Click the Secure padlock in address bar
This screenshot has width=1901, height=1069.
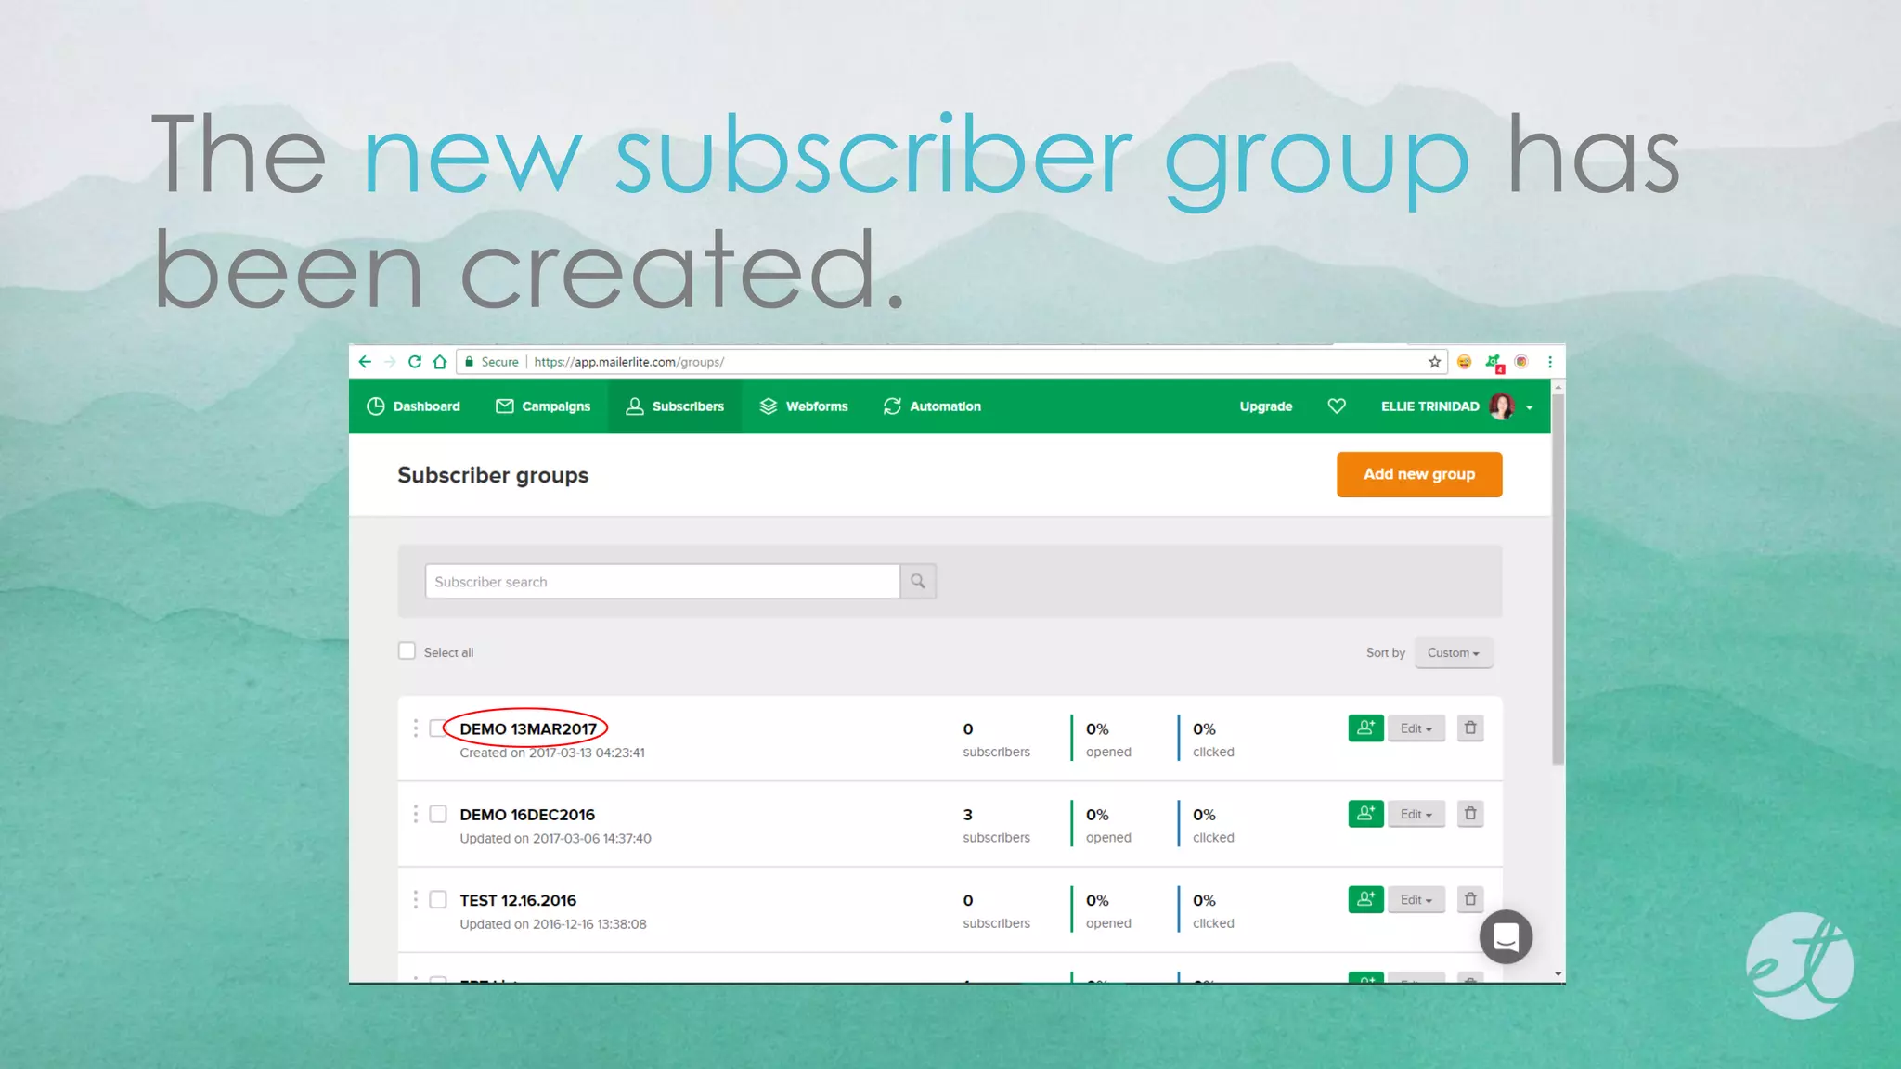(470, 362)
